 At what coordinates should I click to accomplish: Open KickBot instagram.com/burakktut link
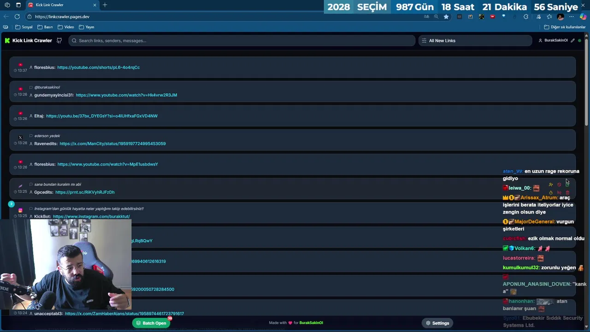coord(91,216)
